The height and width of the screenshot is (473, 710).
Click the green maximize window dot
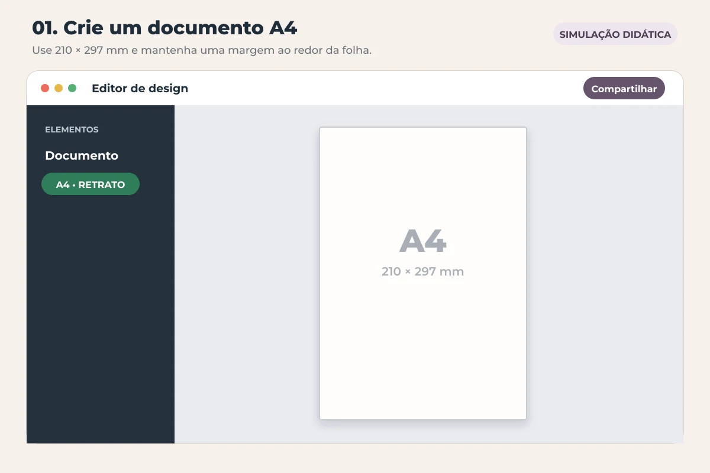(72, 88)
